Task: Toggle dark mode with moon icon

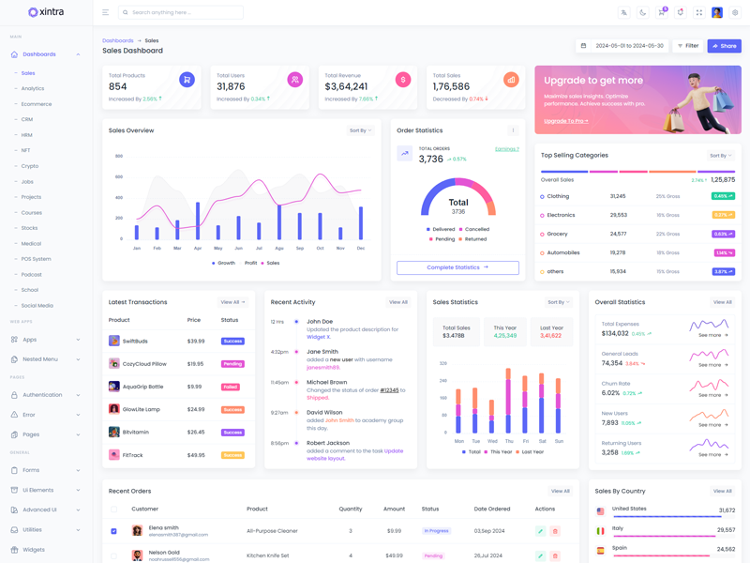Action: coord(643,13)
